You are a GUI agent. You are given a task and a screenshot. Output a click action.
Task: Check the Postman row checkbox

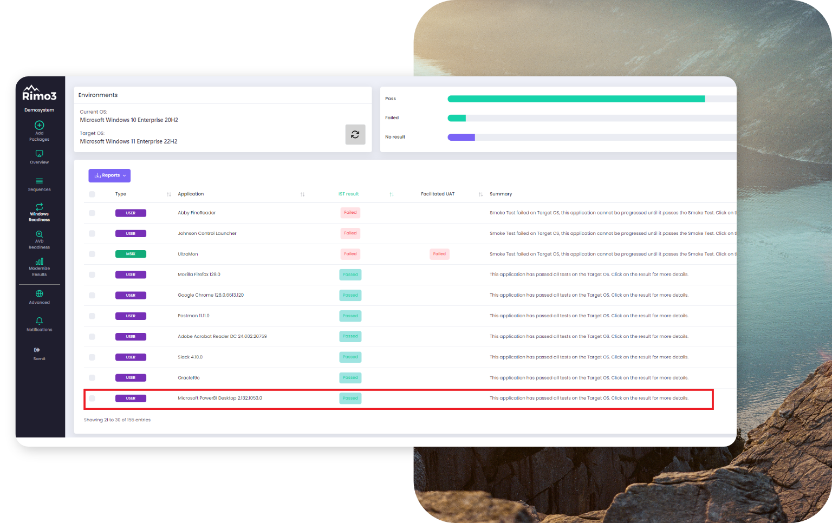pos(92,316)
